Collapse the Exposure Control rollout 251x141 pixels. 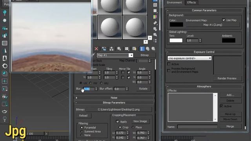click(x=204, y=52)
